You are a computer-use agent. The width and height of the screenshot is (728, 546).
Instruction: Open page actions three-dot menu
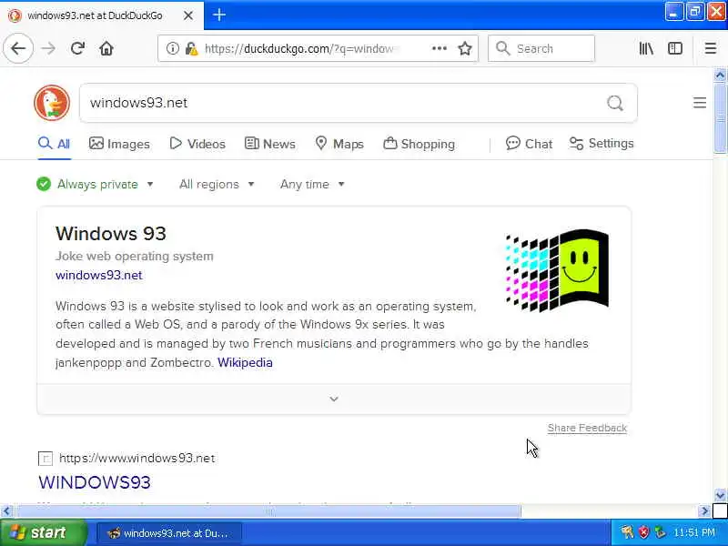click(440, 48)
